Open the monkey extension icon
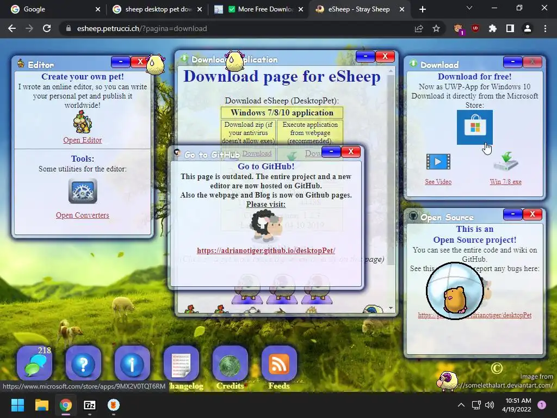 458,29
